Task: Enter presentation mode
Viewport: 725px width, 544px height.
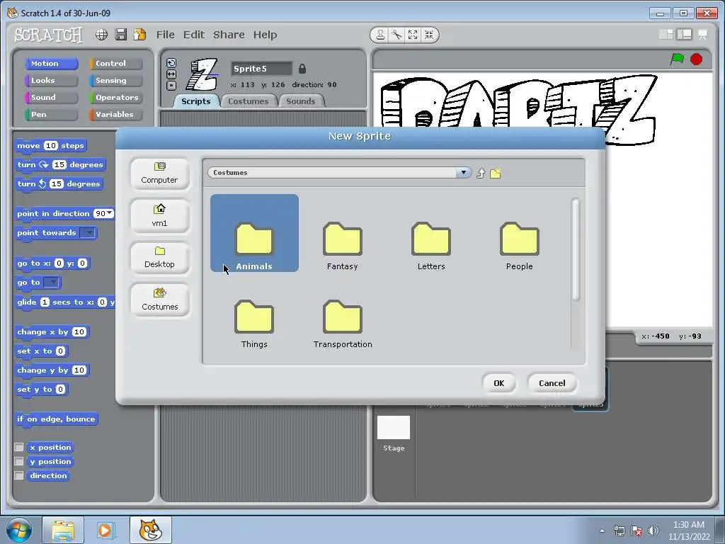Action: pyautogui.click(x=703, y=35)
